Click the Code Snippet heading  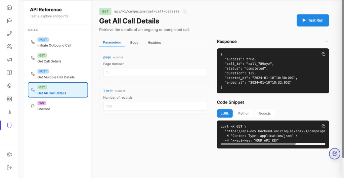pos(230,102)
